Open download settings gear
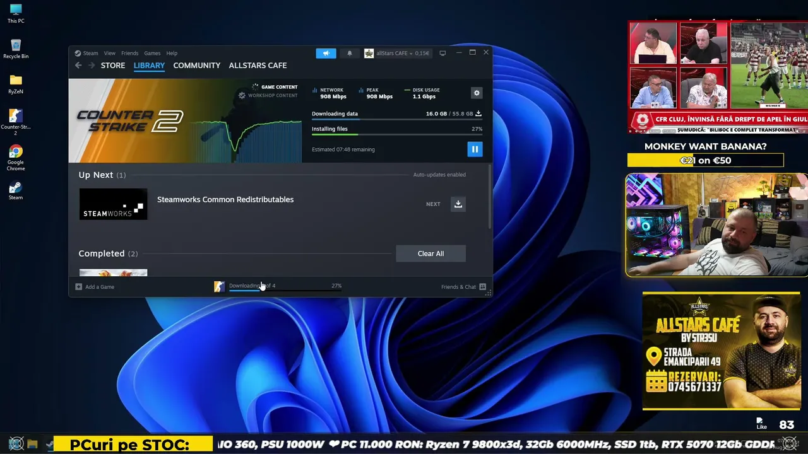The image size is (808, 454). point(477,93)
